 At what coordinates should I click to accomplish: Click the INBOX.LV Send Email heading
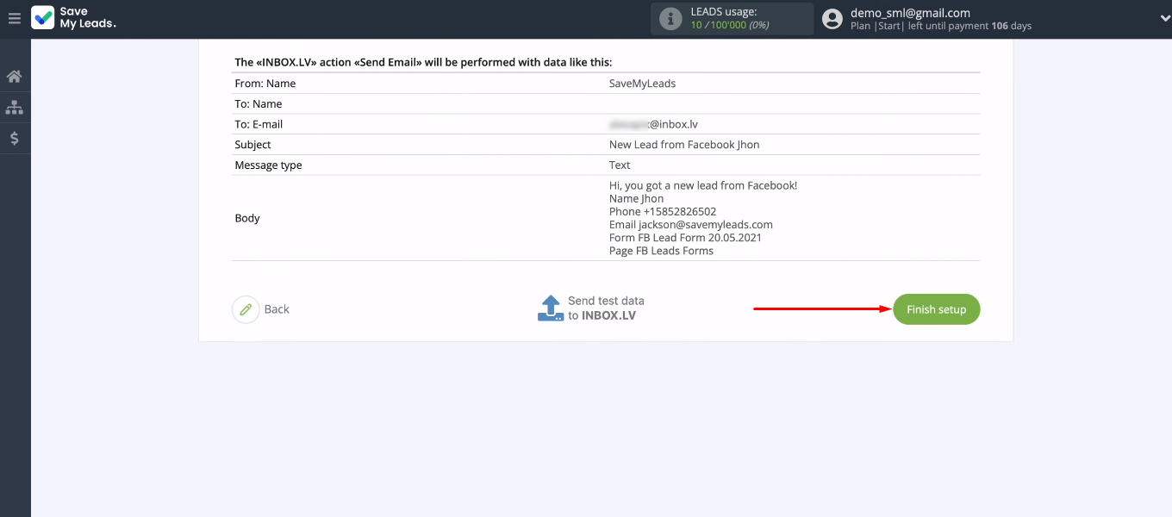coord(423,62)
